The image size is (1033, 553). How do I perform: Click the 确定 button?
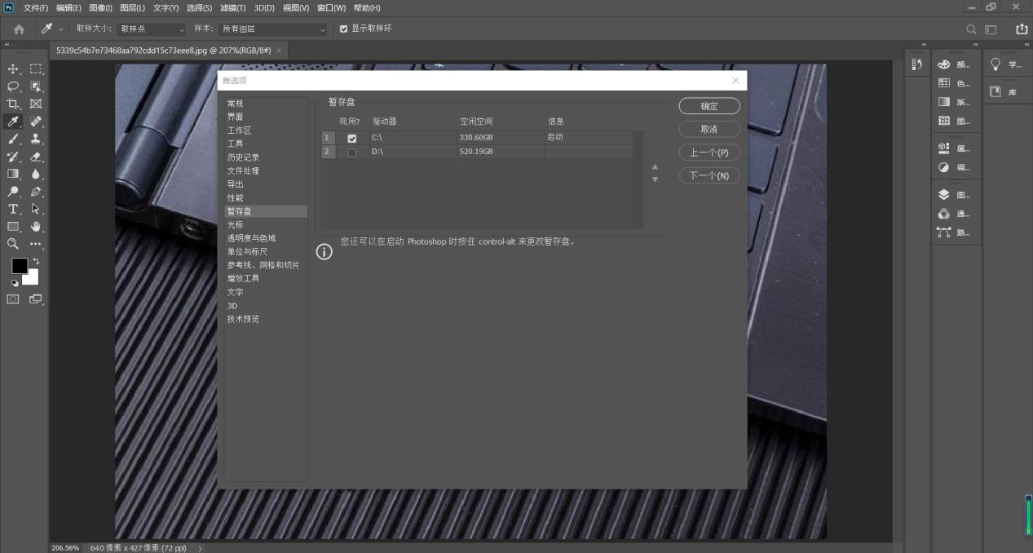pyautogui.click(x=709, y=106)
